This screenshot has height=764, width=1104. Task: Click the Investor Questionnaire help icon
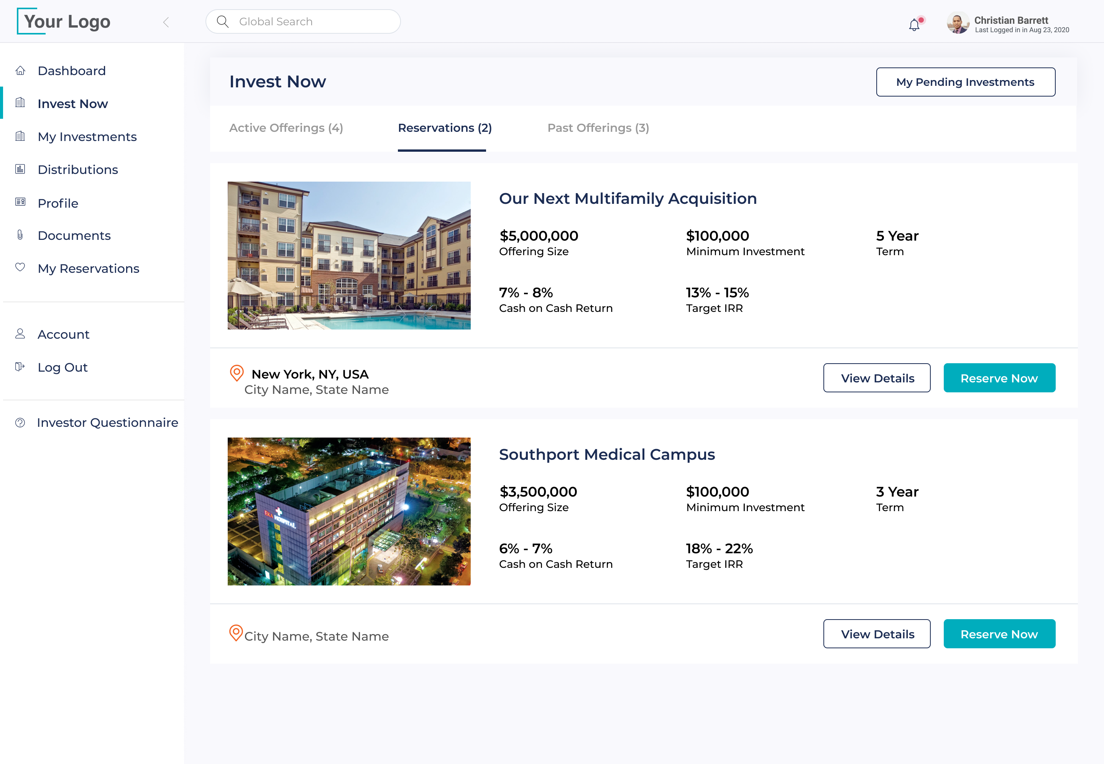(20, 422)
